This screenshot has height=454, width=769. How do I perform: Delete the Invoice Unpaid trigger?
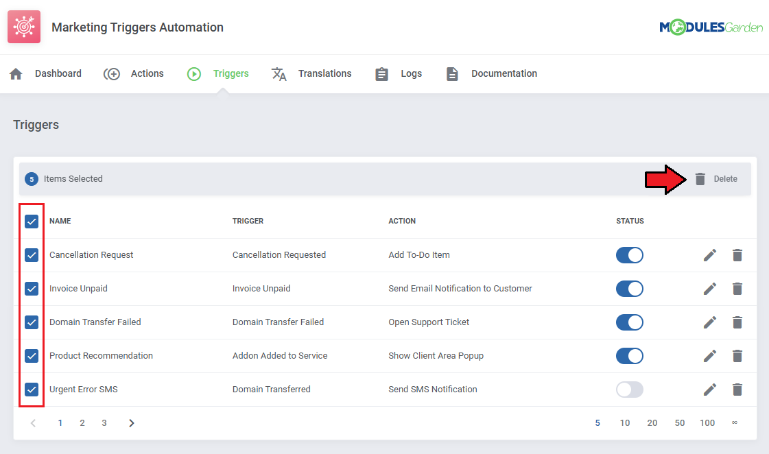click(x=737, y=289)
